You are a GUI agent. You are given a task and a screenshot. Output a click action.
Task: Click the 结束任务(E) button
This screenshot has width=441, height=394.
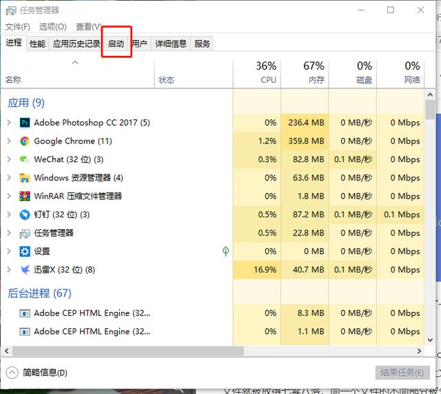click(402, 373)
